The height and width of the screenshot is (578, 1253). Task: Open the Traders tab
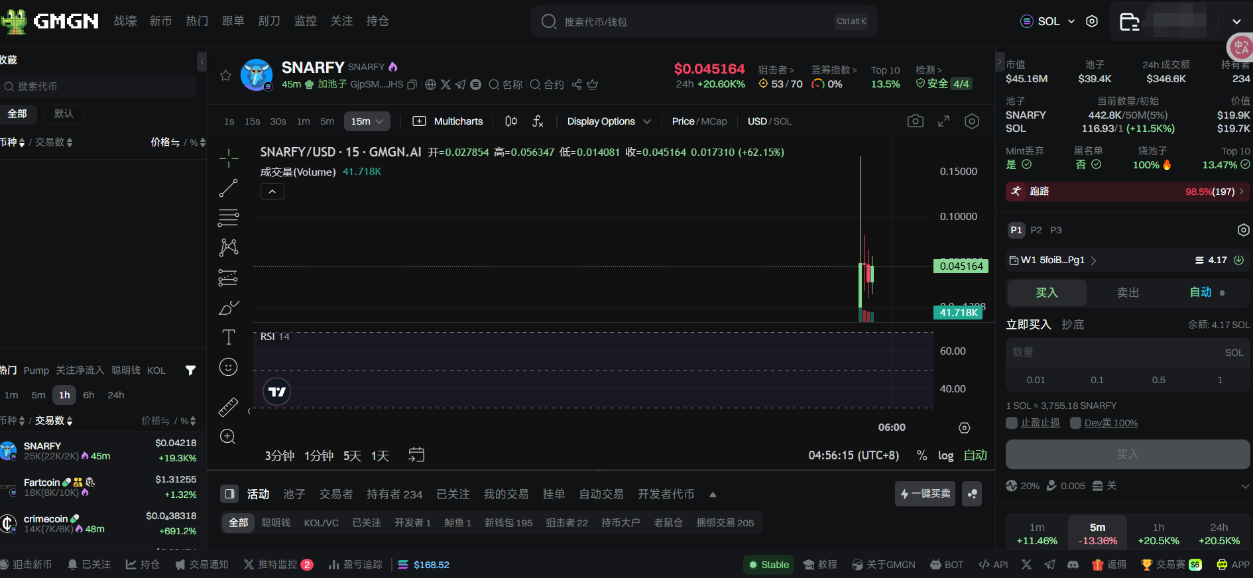coord(336,494)
